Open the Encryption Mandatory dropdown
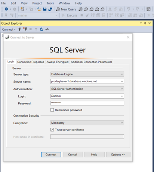This screenshot has height=172, width=154. click(87, 123)
